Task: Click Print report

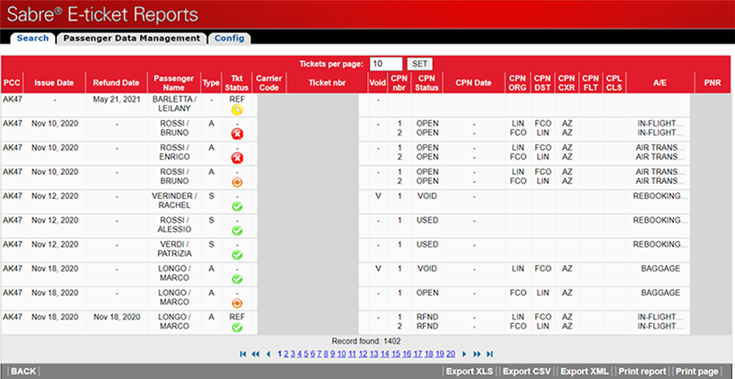Action: point(642,371)
